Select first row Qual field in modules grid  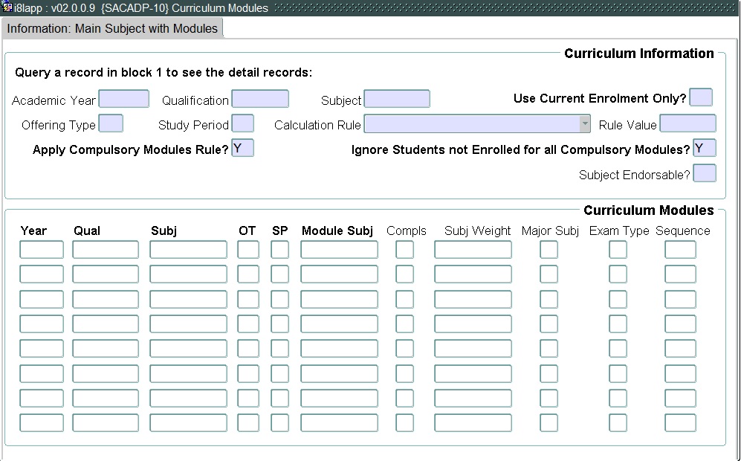(106, 250)
